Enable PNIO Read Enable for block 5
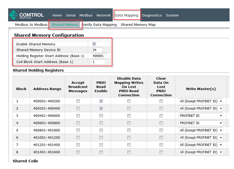Screen dimensions: 234x169 pos(101,130)
